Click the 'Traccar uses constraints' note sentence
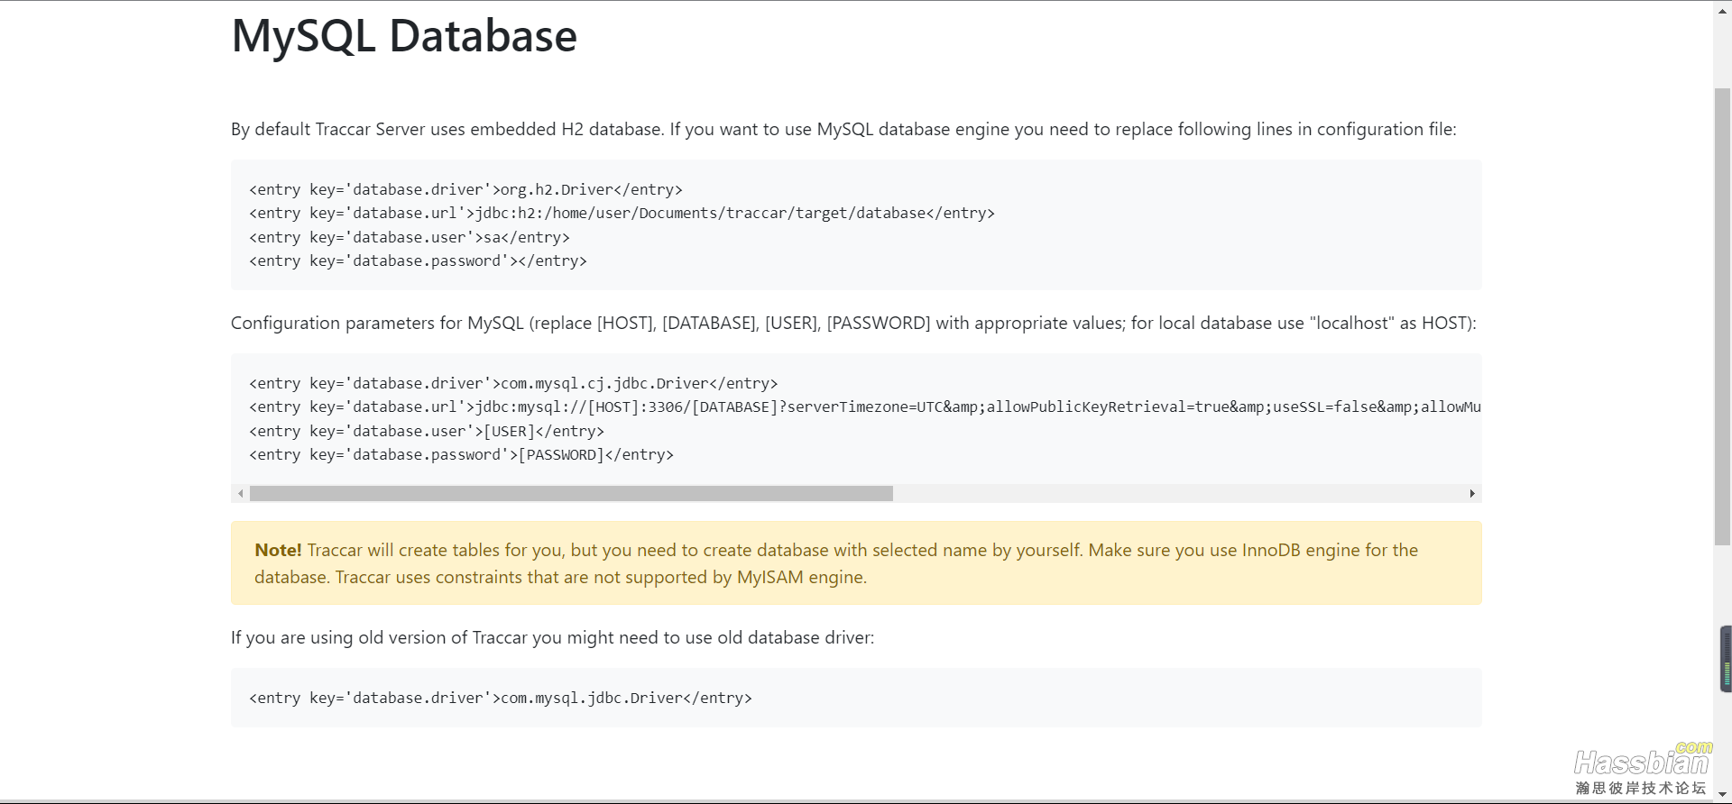This screenshot has height=804, width=1732. click(x=601, y=577)
